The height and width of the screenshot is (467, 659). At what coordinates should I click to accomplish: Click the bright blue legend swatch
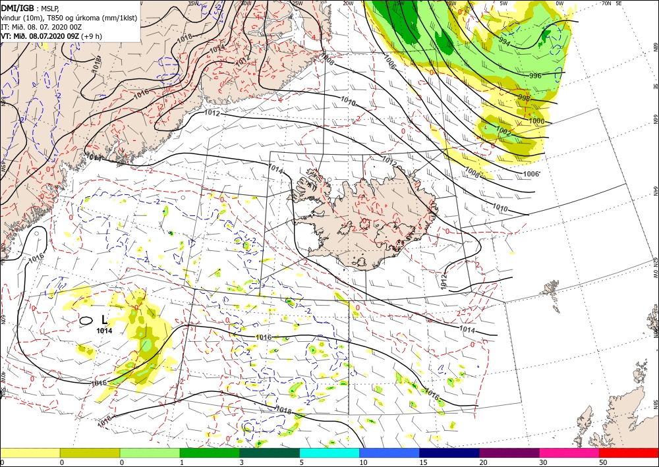pyautogui.click(x=389, y=453)
